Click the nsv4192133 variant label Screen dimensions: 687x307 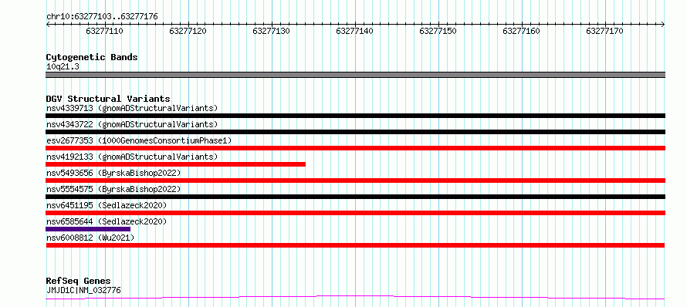(x=132, y=157)
